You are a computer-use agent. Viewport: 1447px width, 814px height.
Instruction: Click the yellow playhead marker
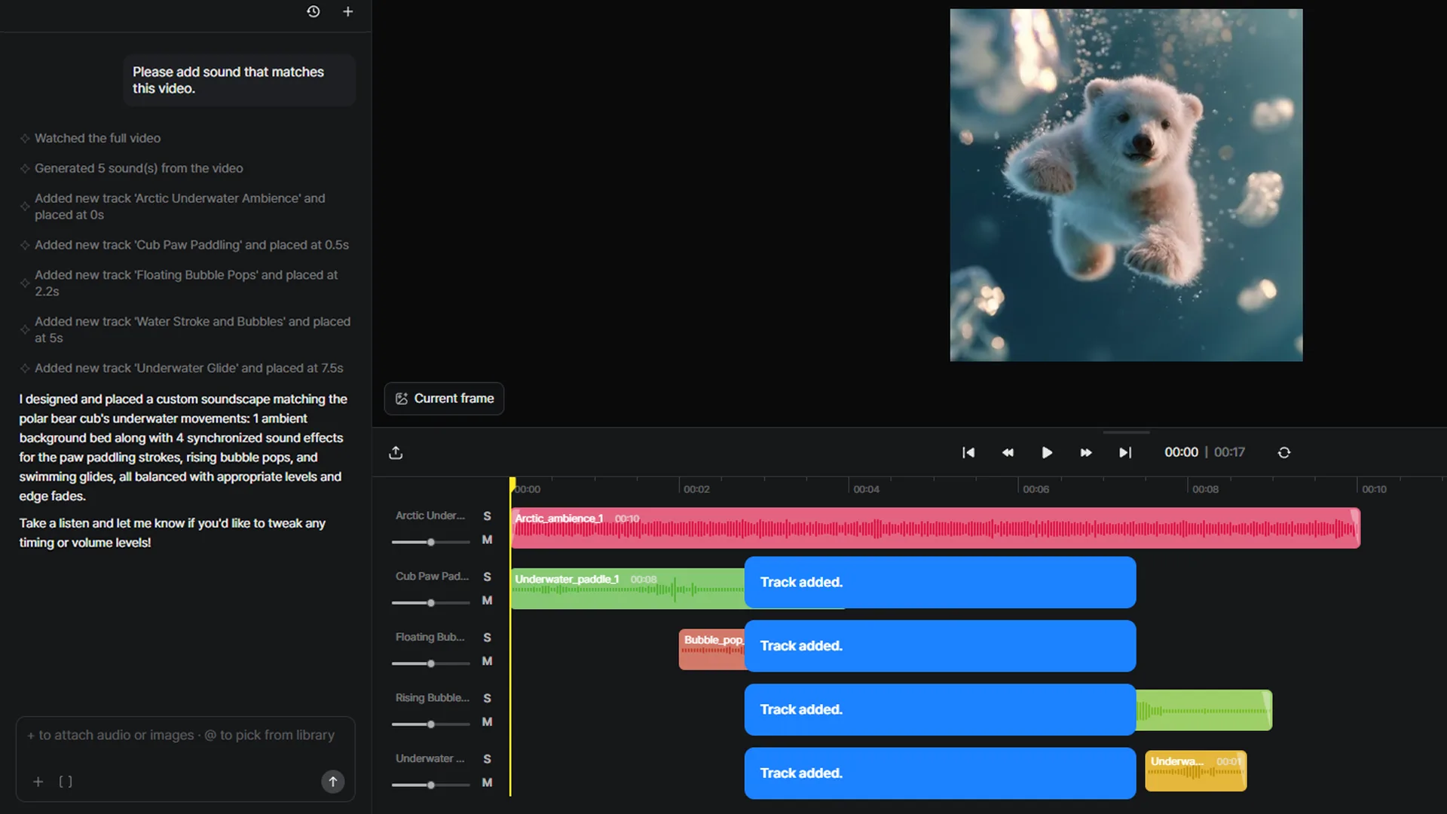[512, 483]
